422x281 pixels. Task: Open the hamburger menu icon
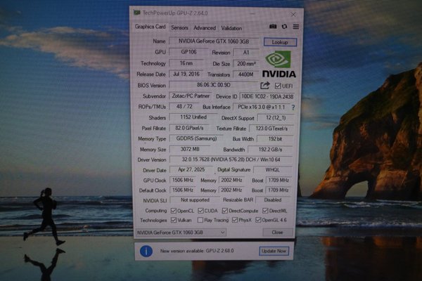tap(295, 27)
